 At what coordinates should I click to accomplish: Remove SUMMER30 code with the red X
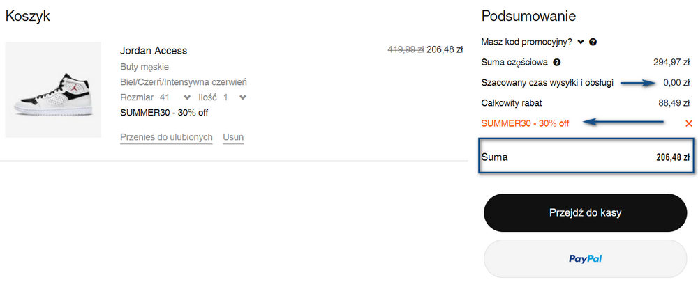[x=688, y=123]
